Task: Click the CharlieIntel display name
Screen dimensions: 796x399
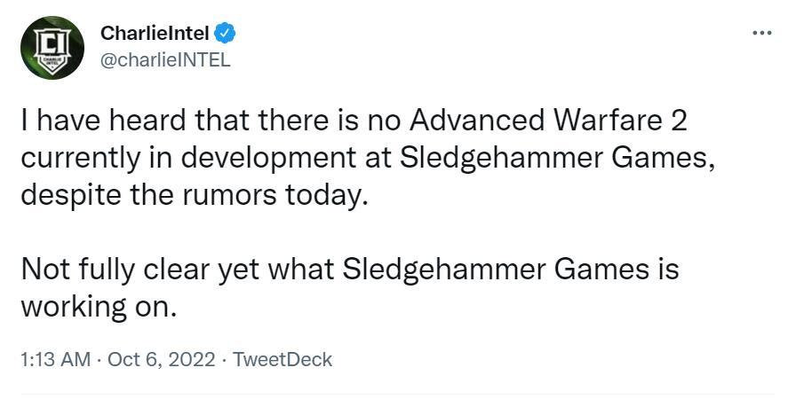Action: click(155, 34)
